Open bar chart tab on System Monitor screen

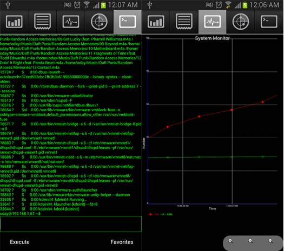[x=156, y=22]
